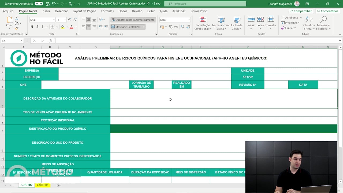
Task: Select the cell right of EMPRESA label
Action: click(145, 71)
